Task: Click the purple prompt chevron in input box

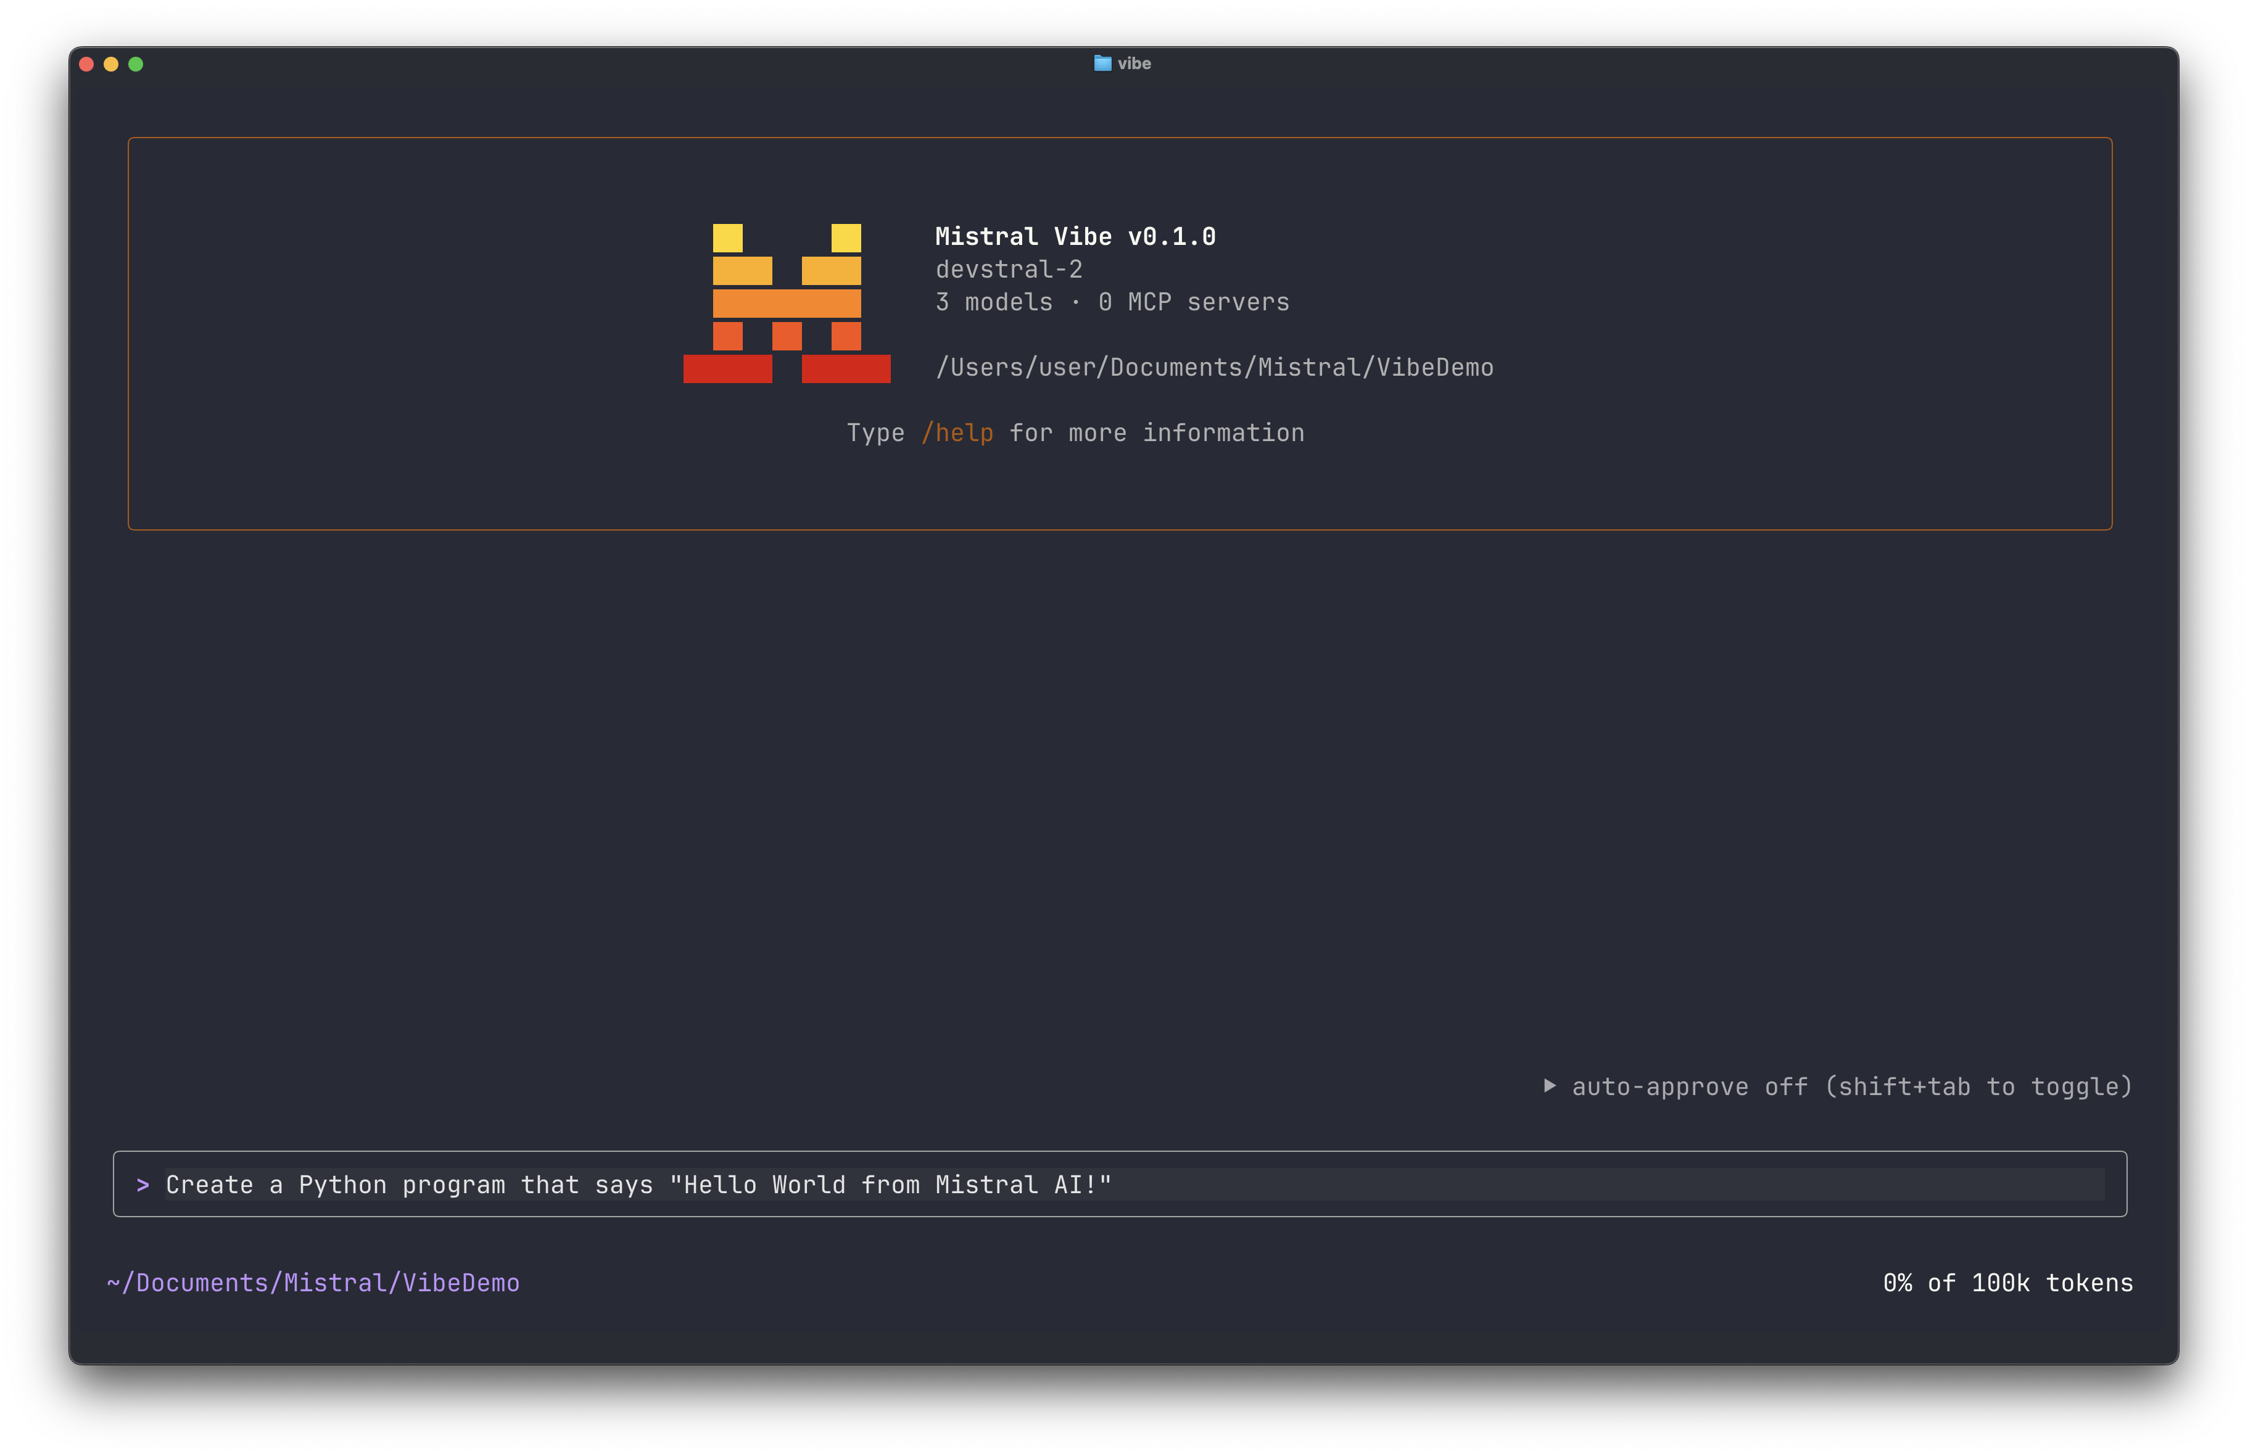Action: pos(143,1184)
